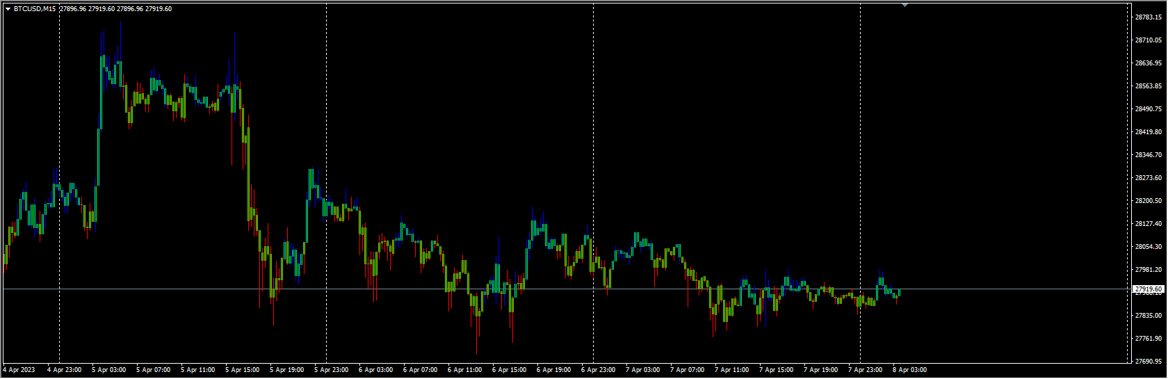Image resolution: width=1168 pixels, height=379 pixels.
Task: Click the BTCUSD,M15 chart symbol label
Action: pyautogui.click(x=35, y=9)
